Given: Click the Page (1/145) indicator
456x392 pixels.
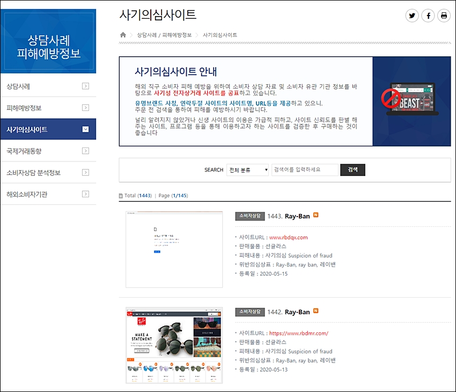Looking at the screenshot, I should (173, 196).
